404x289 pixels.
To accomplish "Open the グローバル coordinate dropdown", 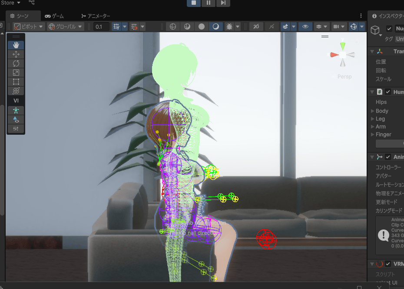I will [68, 27].
